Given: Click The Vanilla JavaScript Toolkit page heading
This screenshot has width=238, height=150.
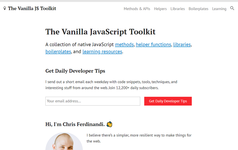Looking at the screenshot, I should (100, 32).
